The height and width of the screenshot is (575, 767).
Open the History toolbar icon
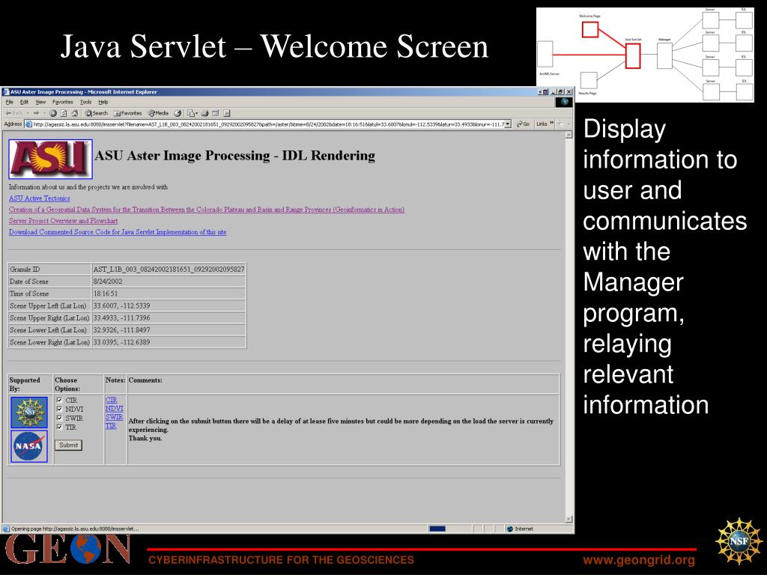coord(178,113)
